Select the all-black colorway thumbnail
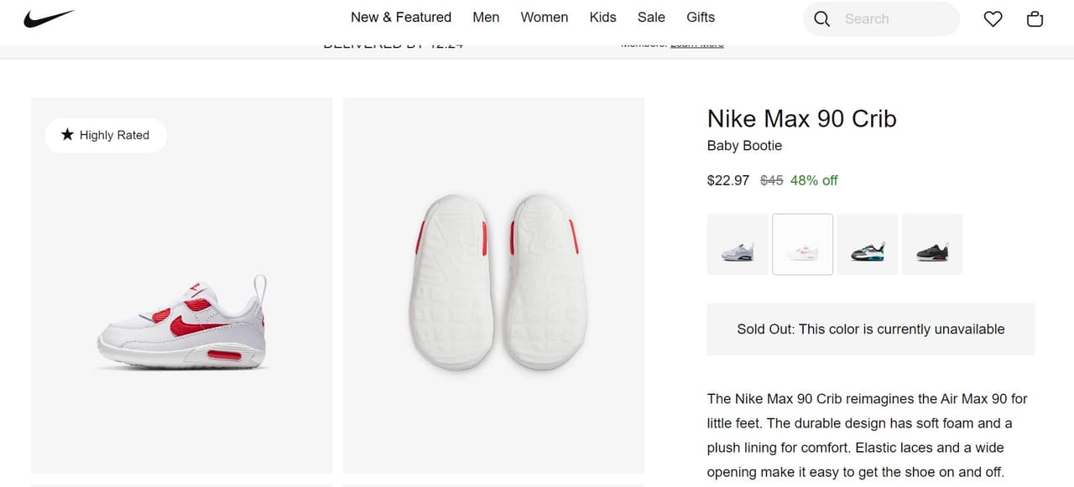This screenshot has width=1074, height=487. 931,244
